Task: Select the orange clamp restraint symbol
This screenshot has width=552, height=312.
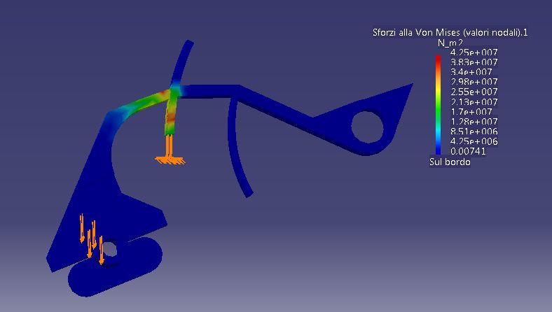Action: pos(170,150)
